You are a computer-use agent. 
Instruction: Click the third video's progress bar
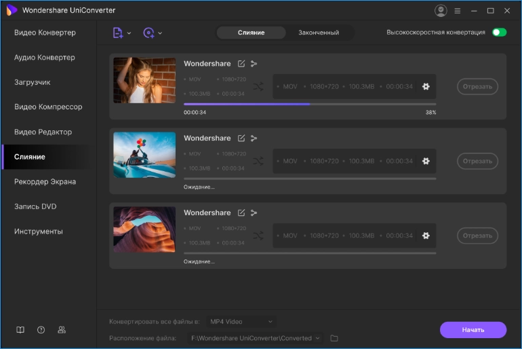point(310,253)
